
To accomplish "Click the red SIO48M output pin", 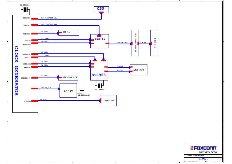I will [35, 101].
